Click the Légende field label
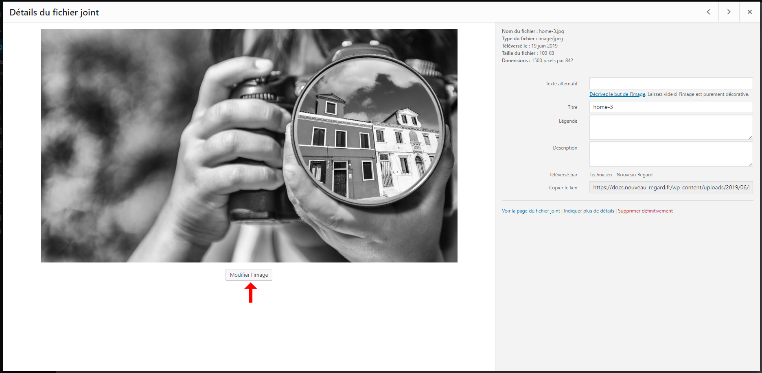The height and width of the screenshot is (373, 762). tap(568, 121)
